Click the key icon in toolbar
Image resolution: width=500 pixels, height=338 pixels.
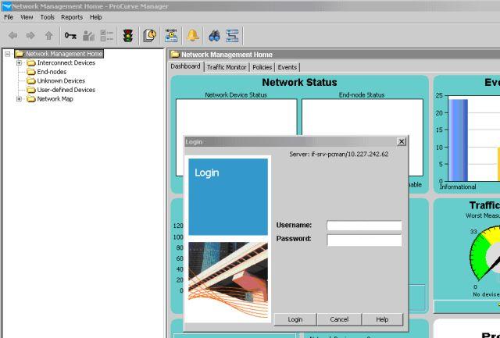coord(71,35)
